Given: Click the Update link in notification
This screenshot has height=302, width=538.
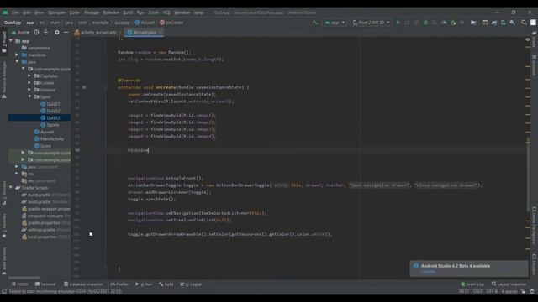Looking at the screenshot, I should pos(428,272).
